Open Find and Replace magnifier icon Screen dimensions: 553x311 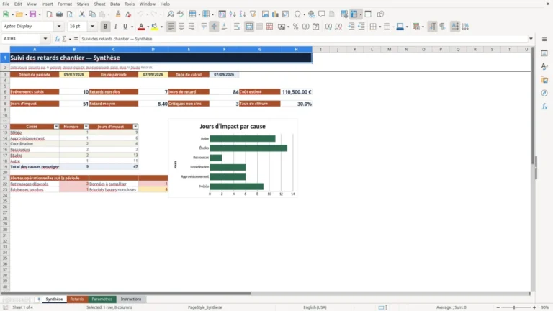coord(171,14)
